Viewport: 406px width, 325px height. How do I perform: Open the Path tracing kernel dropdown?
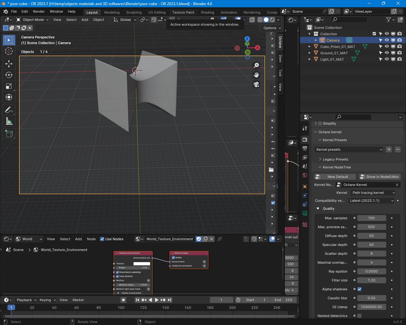373,193
